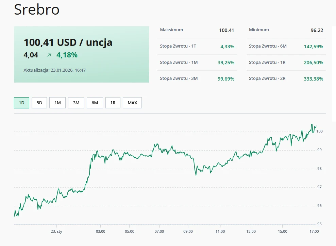Click the 03:00 label on time axis
This screenshot has width=336, height=246.
100,231
